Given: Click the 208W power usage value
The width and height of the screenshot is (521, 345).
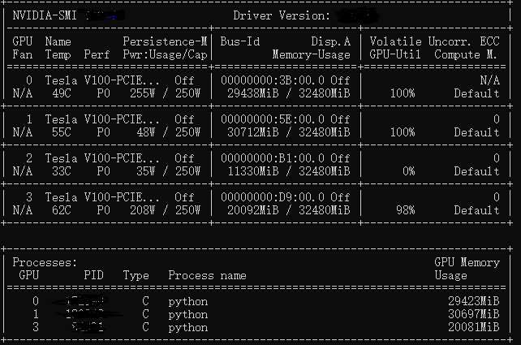Looking at the screenshot, I should click(x=143, y=210).
